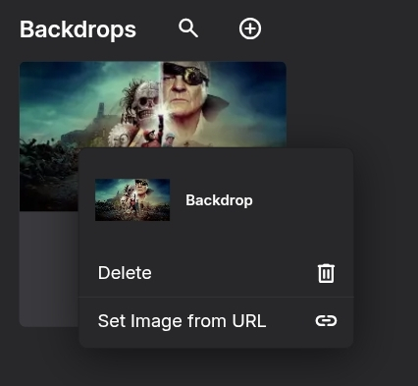This screenshot has width=418, height=386.
Task: Open the backdrop search magnifier icon
Action: (188, 28)
